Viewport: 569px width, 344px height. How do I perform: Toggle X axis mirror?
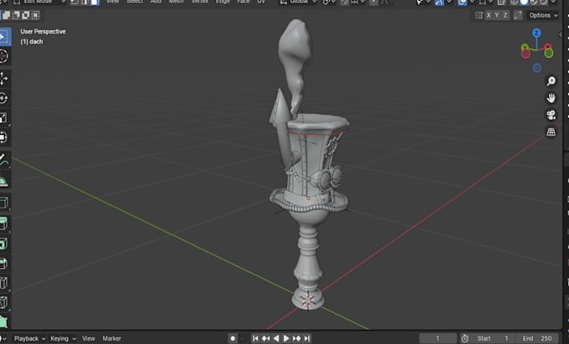pos(489,15)
